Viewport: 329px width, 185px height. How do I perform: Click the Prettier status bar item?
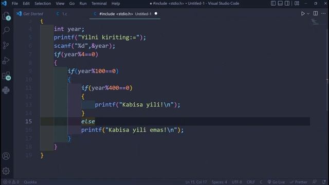point(299,182)
